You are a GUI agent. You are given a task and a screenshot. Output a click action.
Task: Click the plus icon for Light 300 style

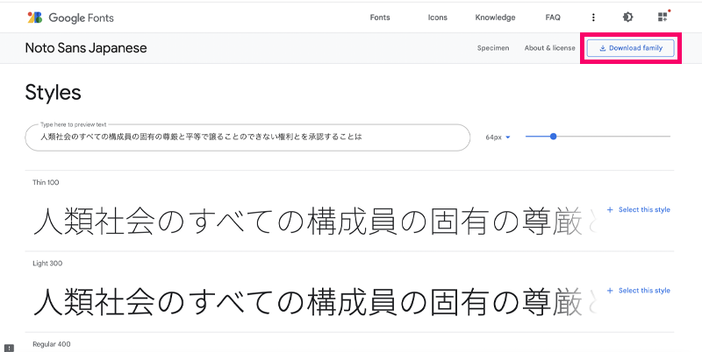(x=610, y=291)
